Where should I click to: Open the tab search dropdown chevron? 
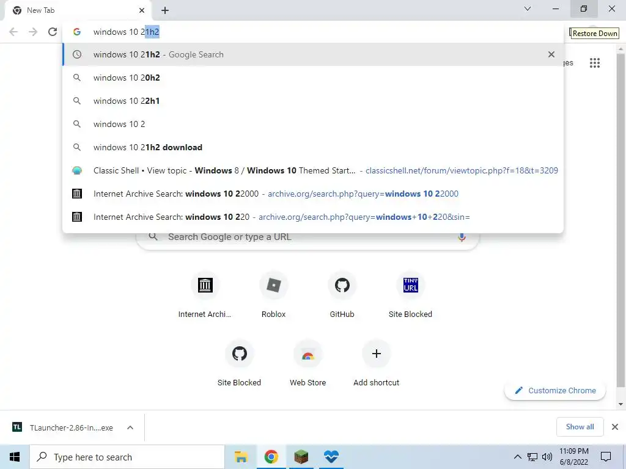[x=528, y=9]
